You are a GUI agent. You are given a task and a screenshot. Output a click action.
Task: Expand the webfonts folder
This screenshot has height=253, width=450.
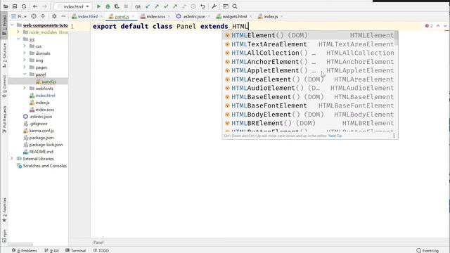(25, 89)
